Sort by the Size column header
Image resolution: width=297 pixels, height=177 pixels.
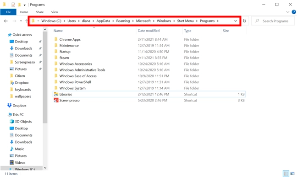pyautogui.click(x=226, y=31)
